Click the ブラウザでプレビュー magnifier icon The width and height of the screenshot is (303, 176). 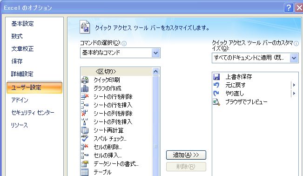pyautogui.click(x=216, y=102)
